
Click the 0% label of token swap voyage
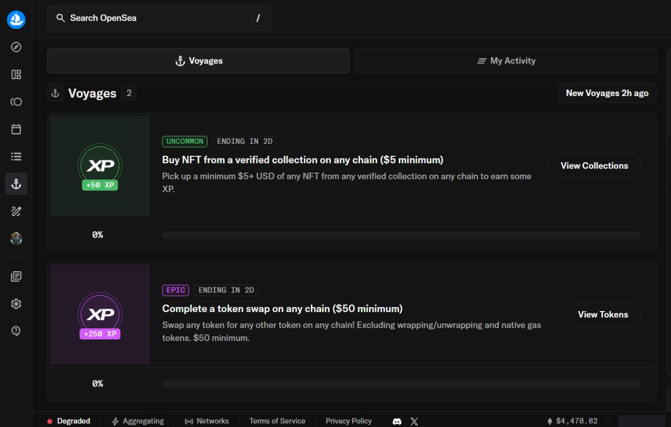click(x=98, y=384)
